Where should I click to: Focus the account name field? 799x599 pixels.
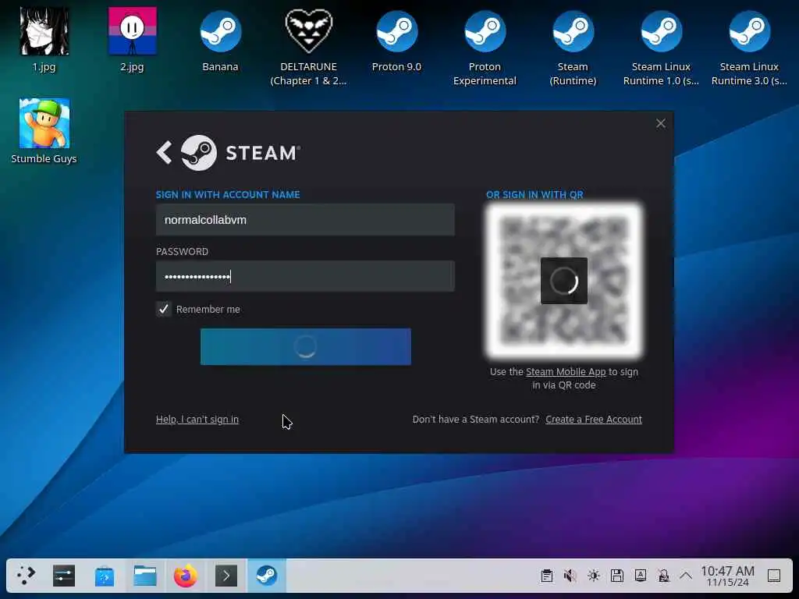pyautogui.click(x=305, y=219)
